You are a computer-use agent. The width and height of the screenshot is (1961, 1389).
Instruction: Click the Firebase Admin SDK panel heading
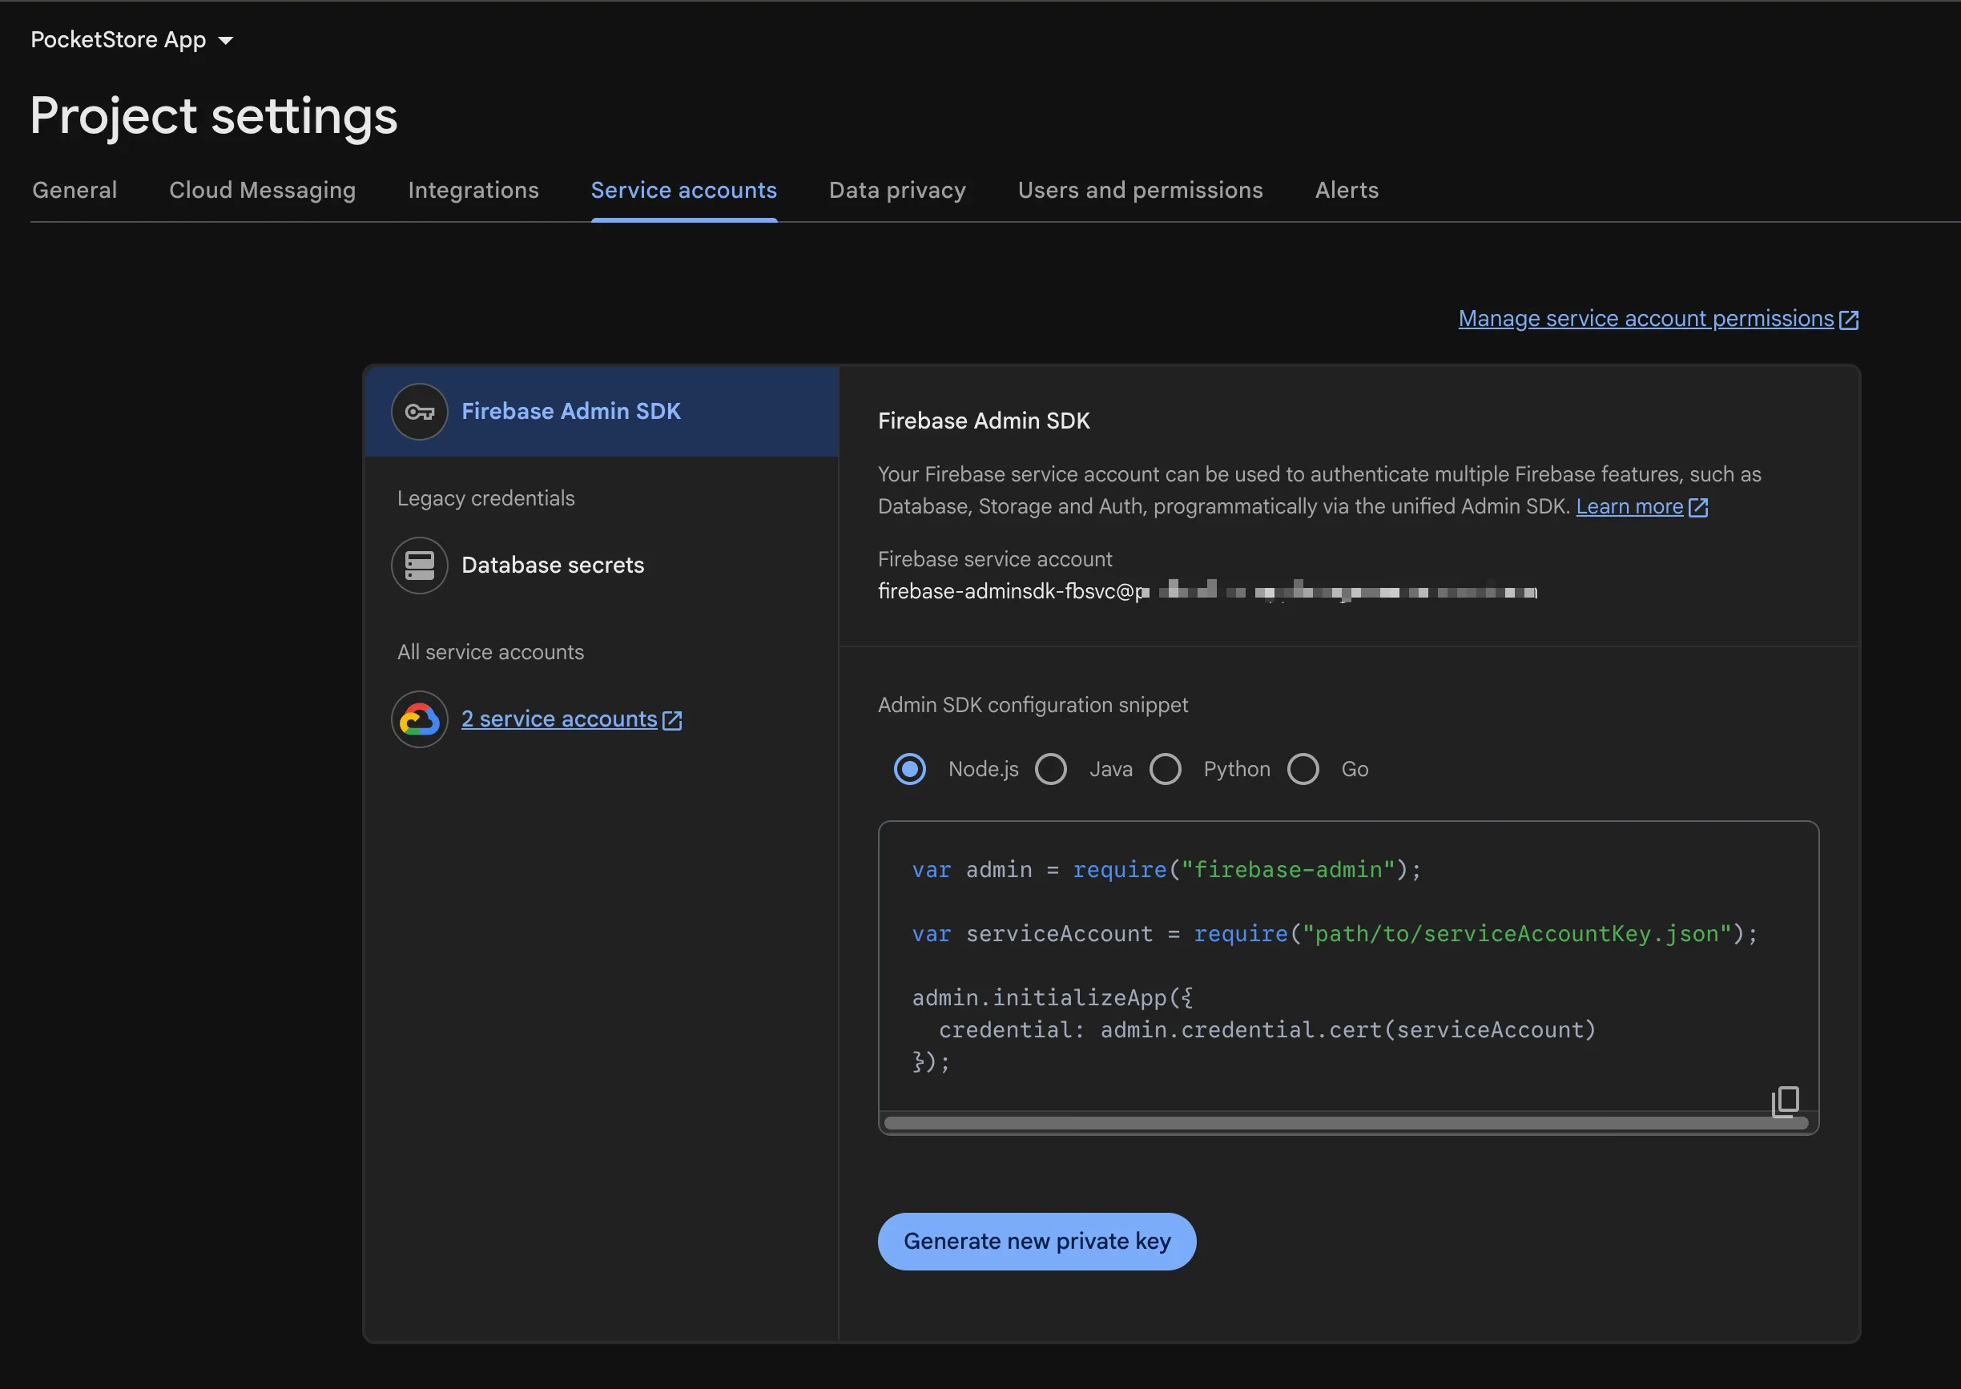(984, 421)
